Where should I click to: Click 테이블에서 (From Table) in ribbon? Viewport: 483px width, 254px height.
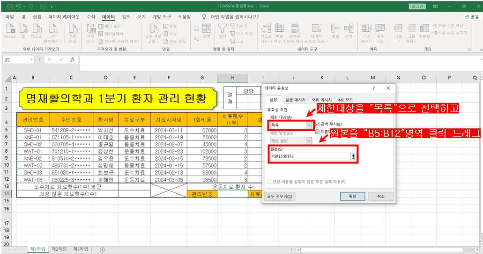[111, 34]
